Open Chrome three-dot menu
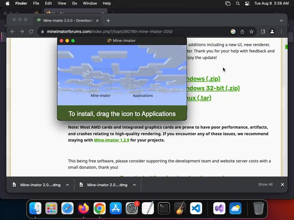The height and width of the screenshot is (220, 294). pyautogui.click(x=281, y=32)
